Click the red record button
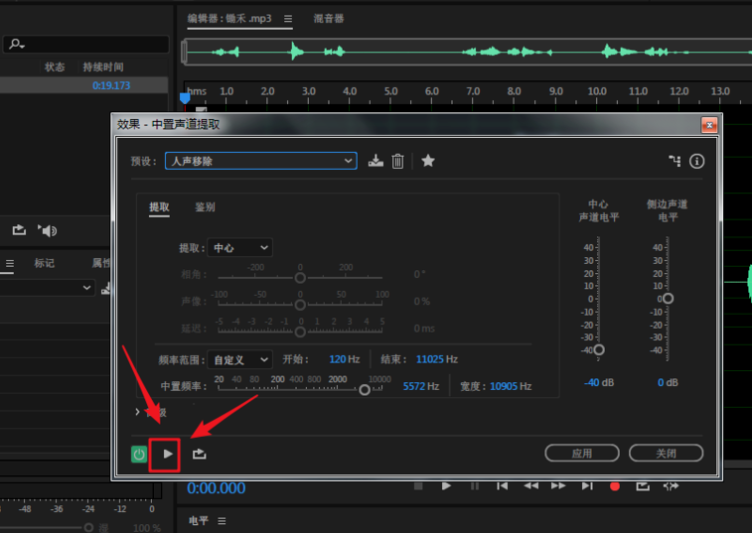Screen dimensions: 752x533 (615, 486)
